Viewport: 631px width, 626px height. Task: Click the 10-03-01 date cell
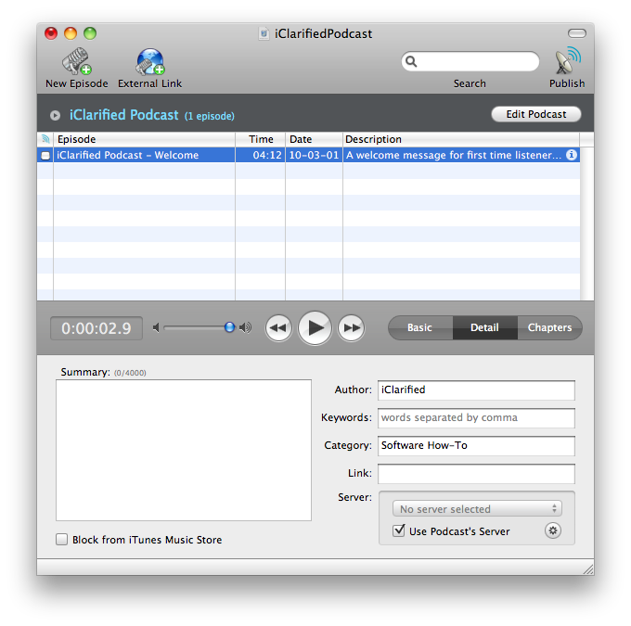pyautogui.click(x=314, y=155)
